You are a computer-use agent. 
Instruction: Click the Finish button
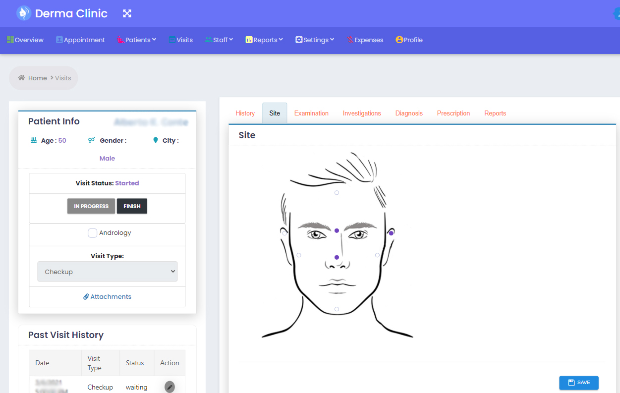(x=132, y=206)
